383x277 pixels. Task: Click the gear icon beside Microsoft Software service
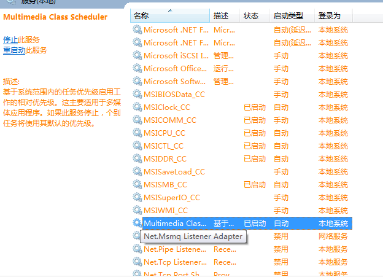click(137, 82)
